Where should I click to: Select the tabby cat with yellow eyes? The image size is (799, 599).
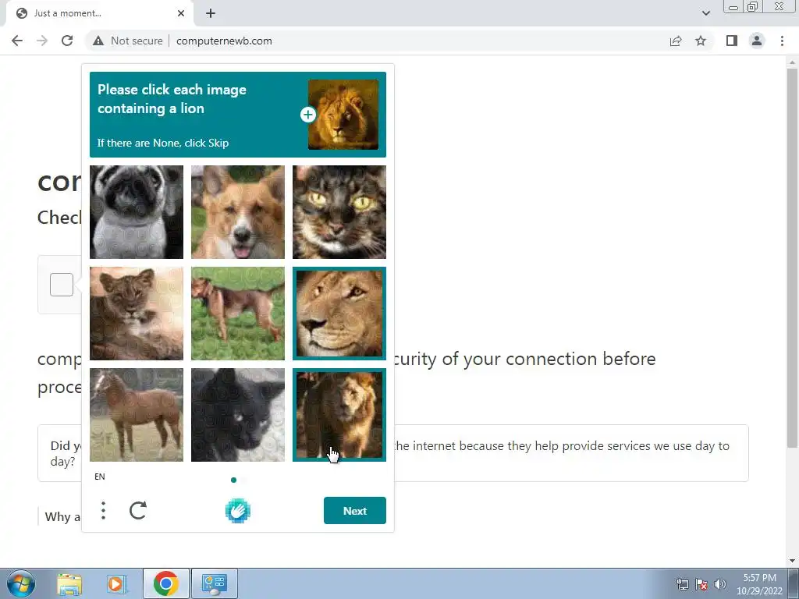point(339,212)
